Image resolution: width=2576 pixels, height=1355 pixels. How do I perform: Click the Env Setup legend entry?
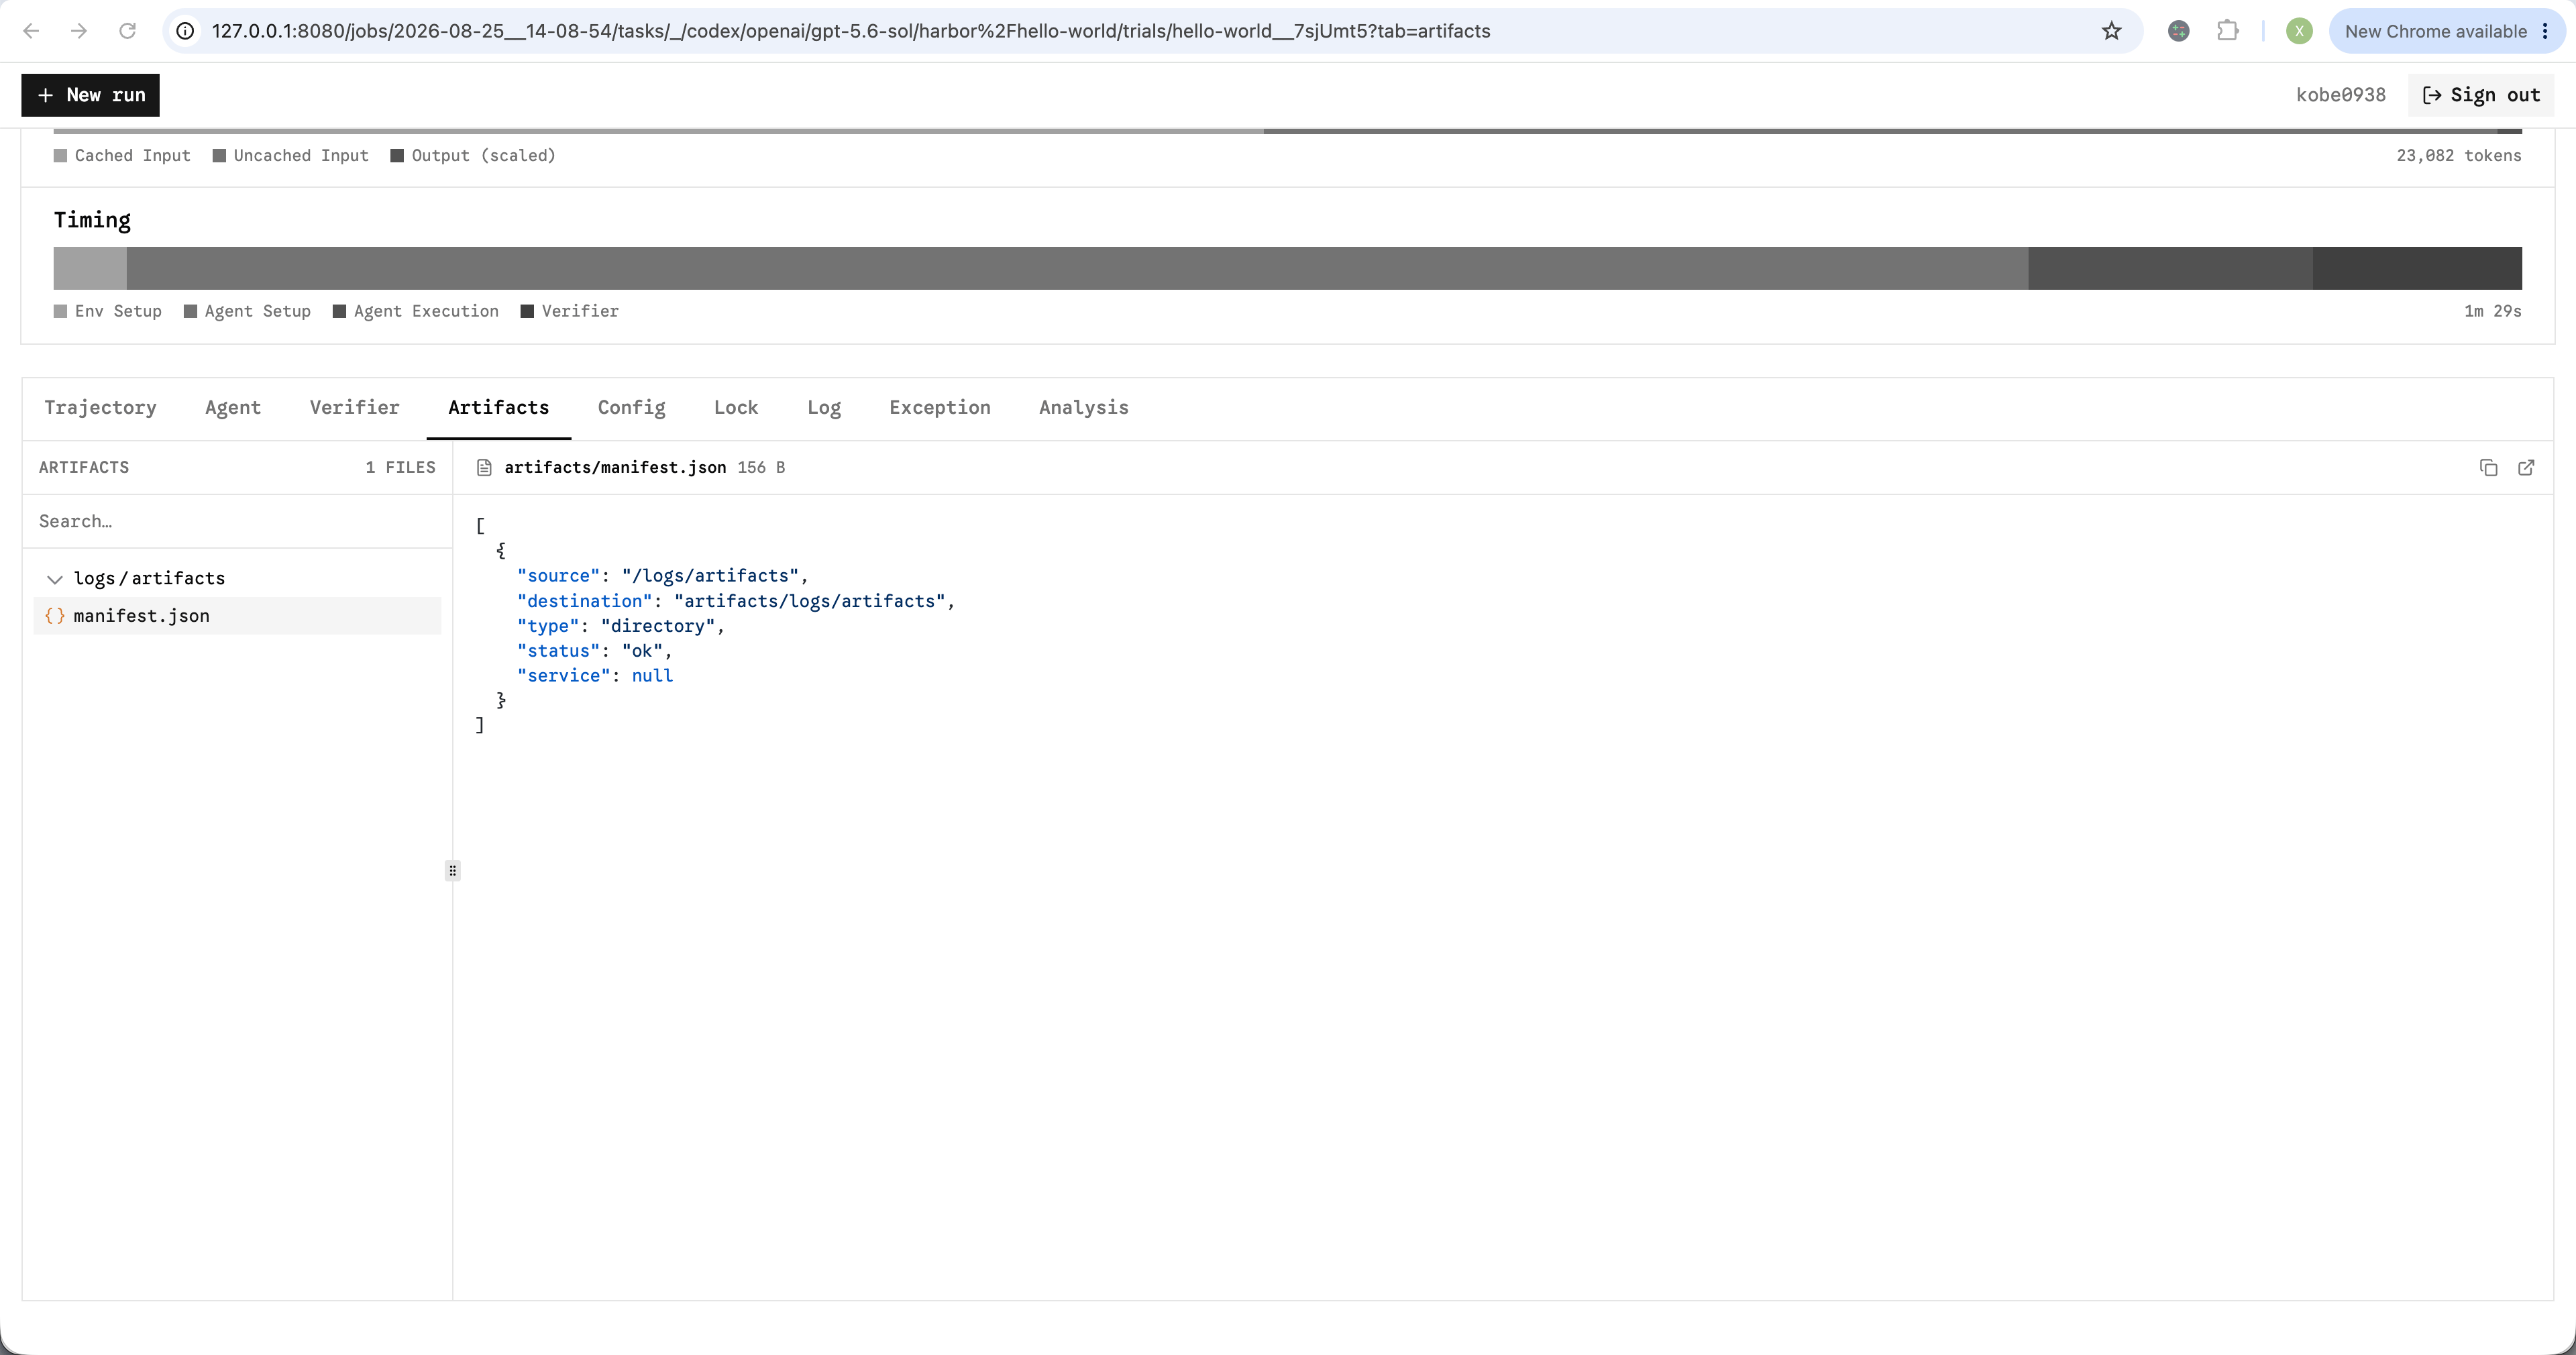[x=108, y=311]
